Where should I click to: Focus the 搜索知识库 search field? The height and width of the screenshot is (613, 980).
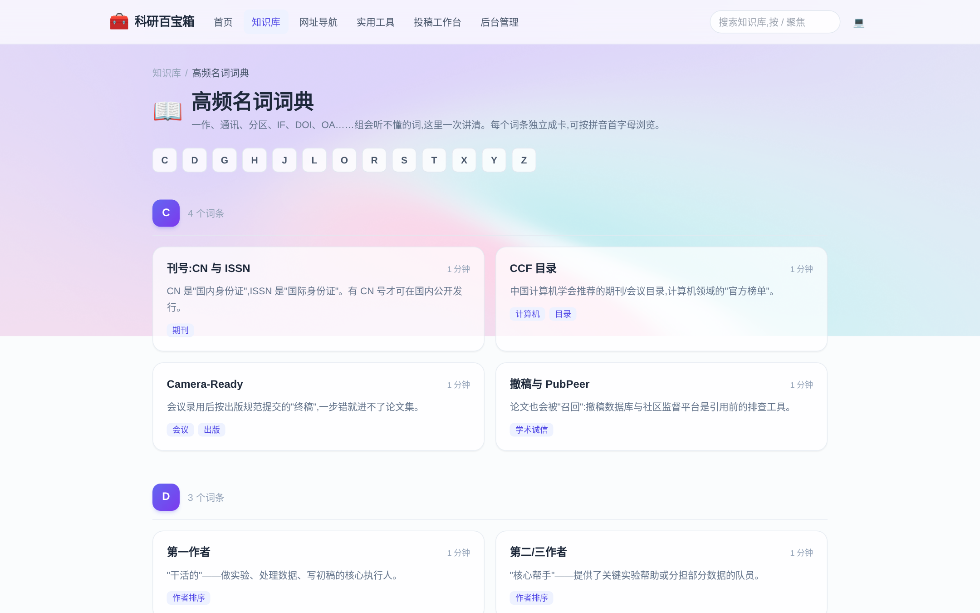(775, 22)
